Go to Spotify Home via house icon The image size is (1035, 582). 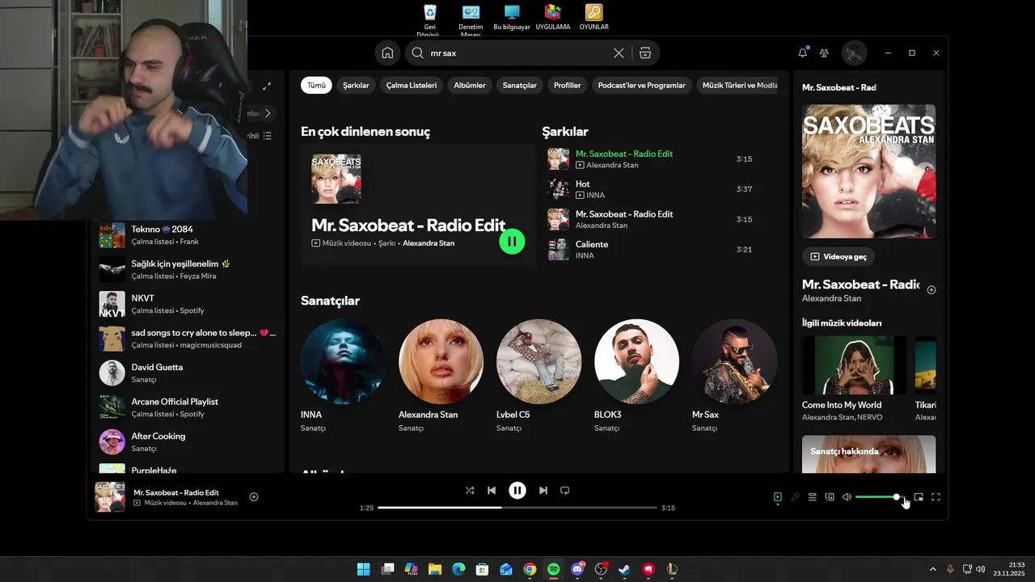(x=387, y=53)
